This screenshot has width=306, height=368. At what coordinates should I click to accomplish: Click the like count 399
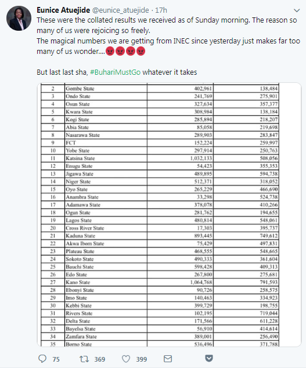[141, 359]
